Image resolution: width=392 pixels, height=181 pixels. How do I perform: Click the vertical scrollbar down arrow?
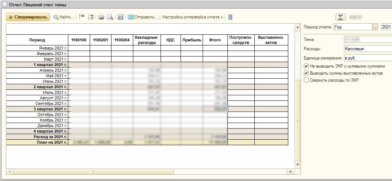(x=298, y=164)
